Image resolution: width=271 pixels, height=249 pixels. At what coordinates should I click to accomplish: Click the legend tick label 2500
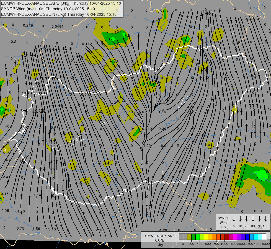(x=249, y=244)
